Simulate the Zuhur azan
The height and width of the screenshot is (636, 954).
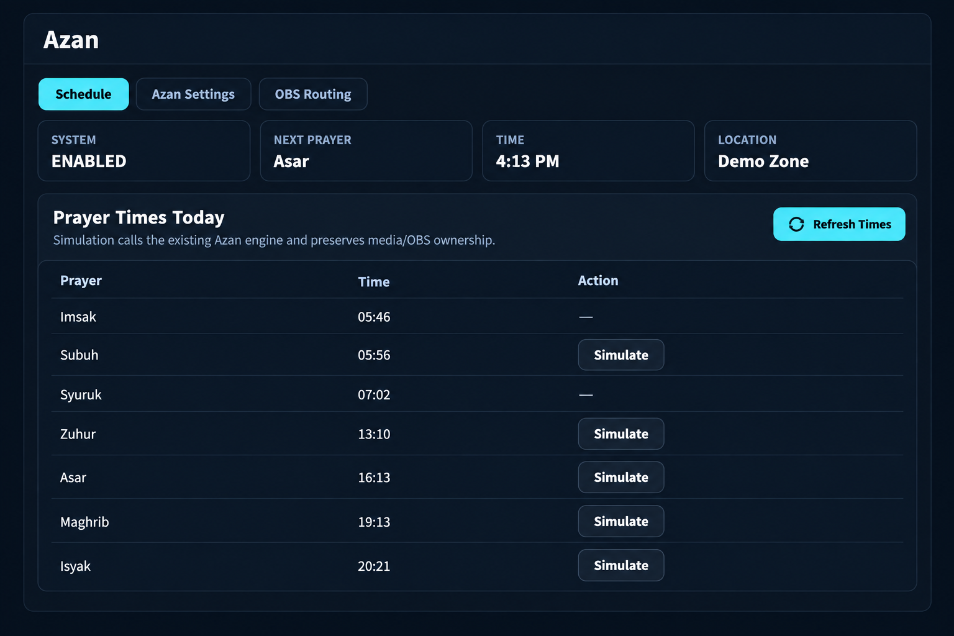click(621, 434)
